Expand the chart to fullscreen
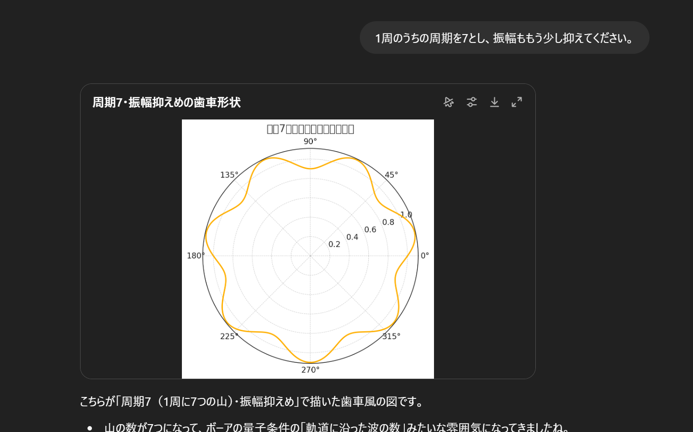693x432 pixels. pyautogui.click(x=517, y=102)
